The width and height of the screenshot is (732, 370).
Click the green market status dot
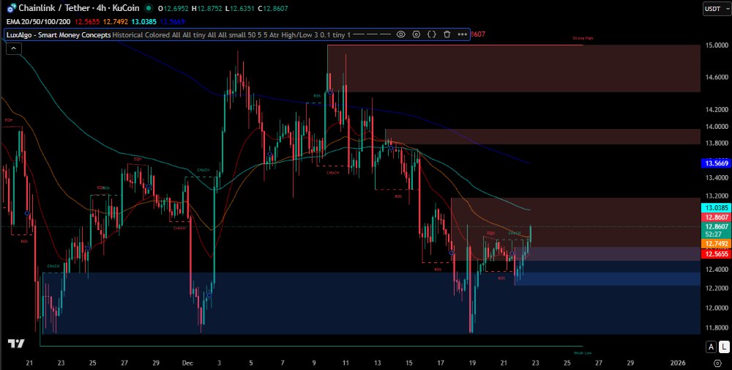(149, 8)
